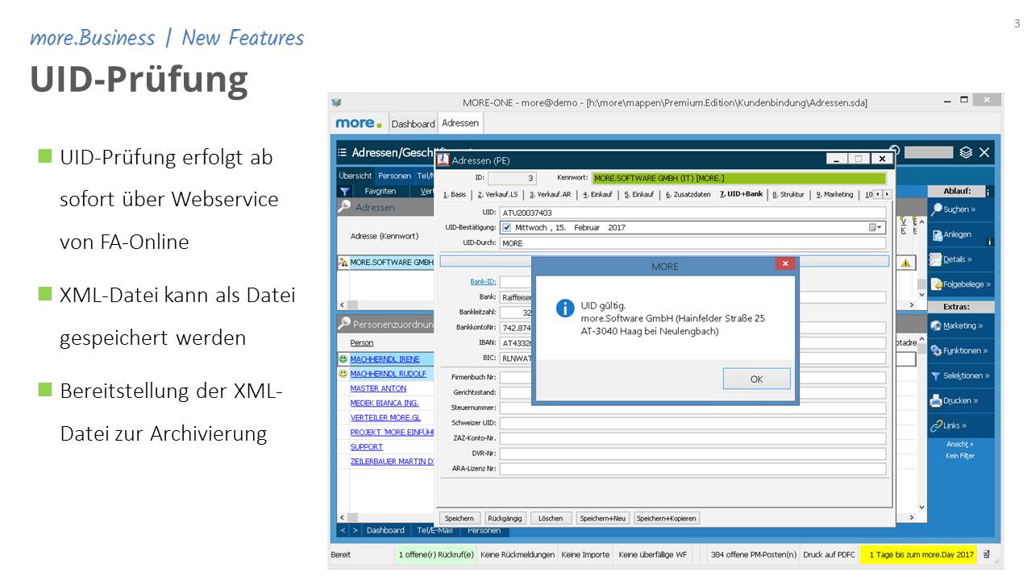Follow the Bank-ID link label
The image size is (1031, 580).
[483, 282]
